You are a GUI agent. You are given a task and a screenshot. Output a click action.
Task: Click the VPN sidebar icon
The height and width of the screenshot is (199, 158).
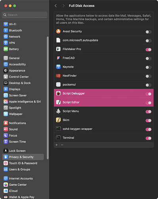point(6,43)
